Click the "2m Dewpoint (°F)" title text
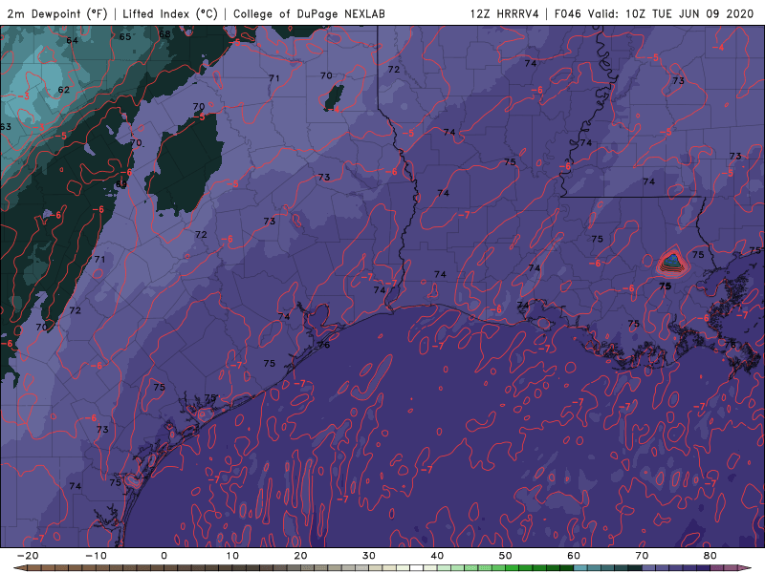Image resolution: width=765 pixels, height=573 pixels. 57,13
